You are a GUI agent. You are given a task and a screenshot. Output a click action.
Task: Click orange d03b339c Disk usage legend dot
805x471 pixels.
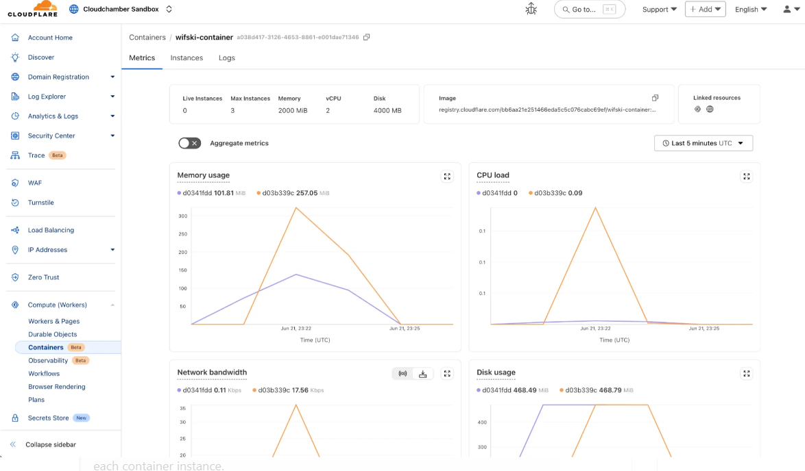[x=562, y=390]
